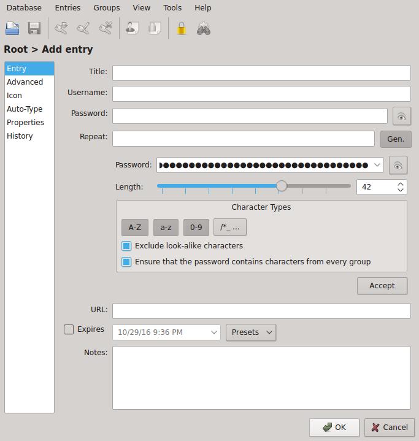
Task: Toggle the A-Z uppercase character button
Action: 134,228
